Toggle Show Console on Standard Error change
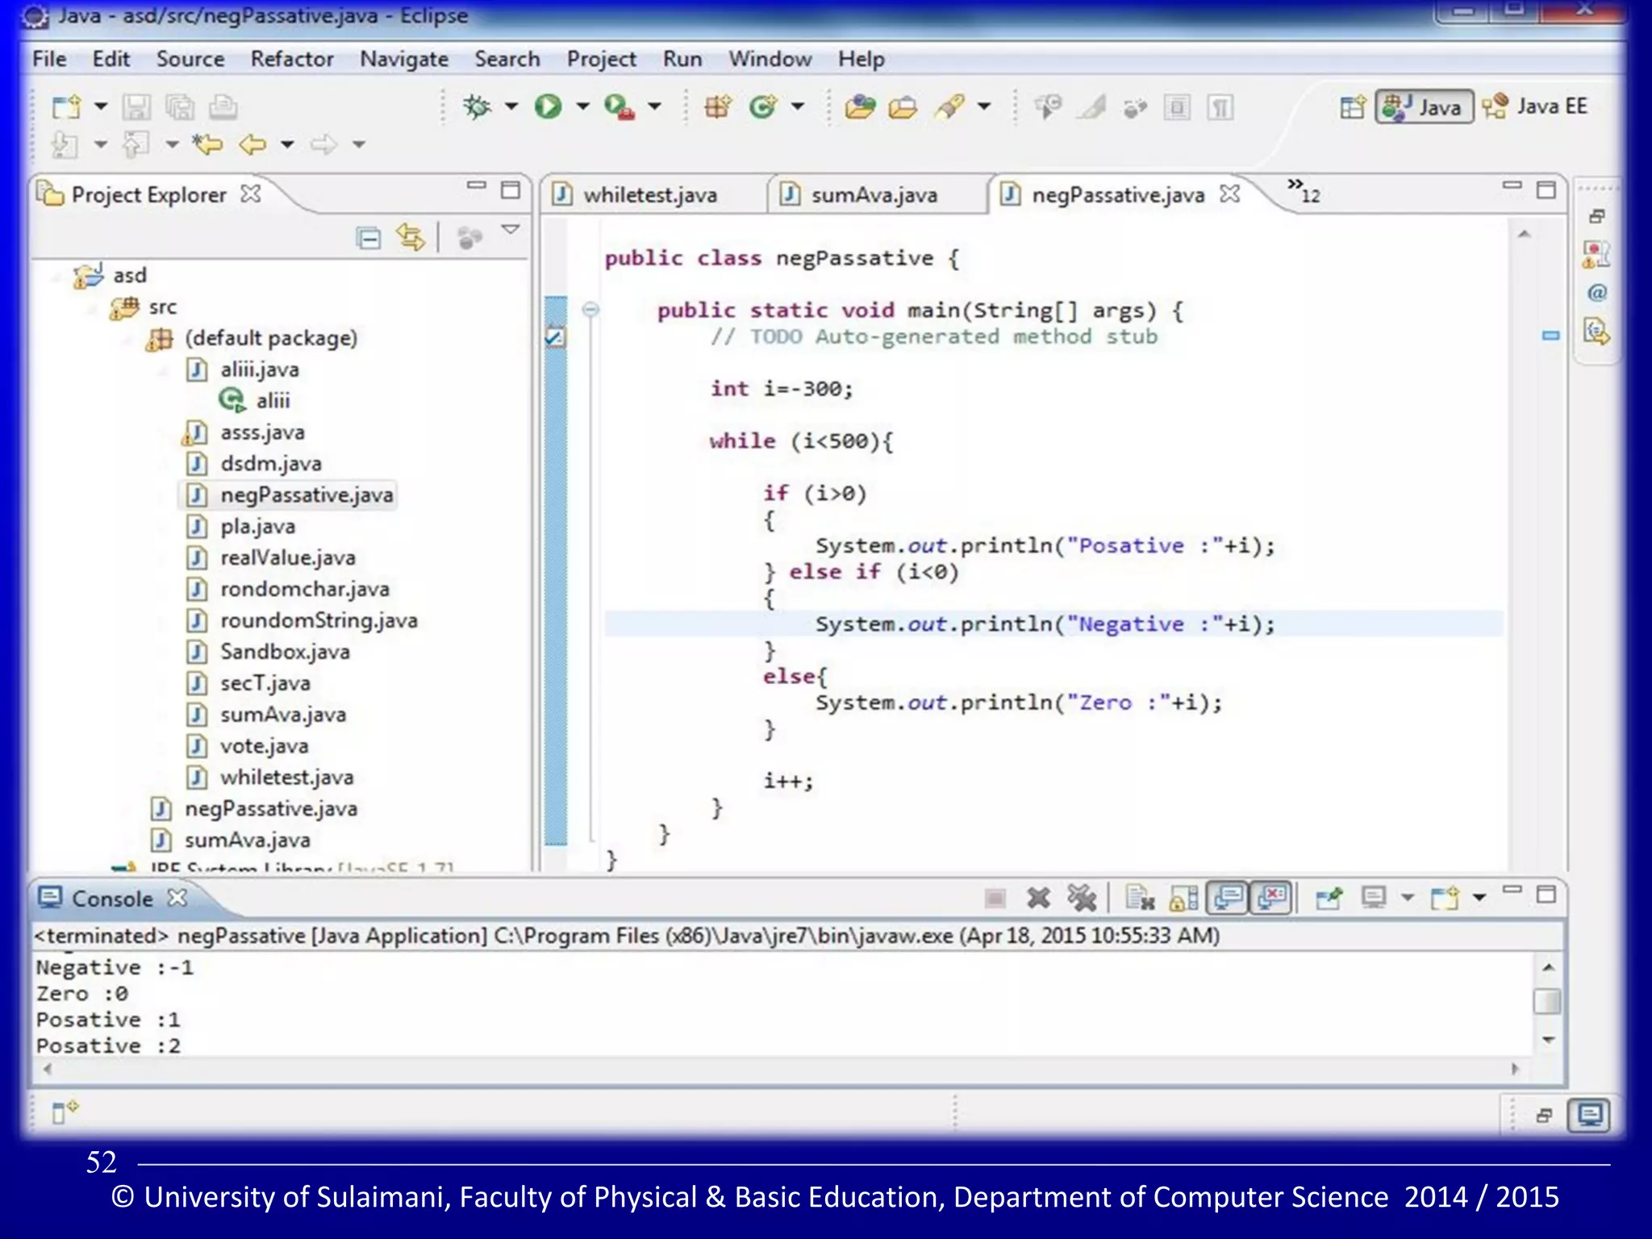1652x1239 pixels. coord(1271,897)
